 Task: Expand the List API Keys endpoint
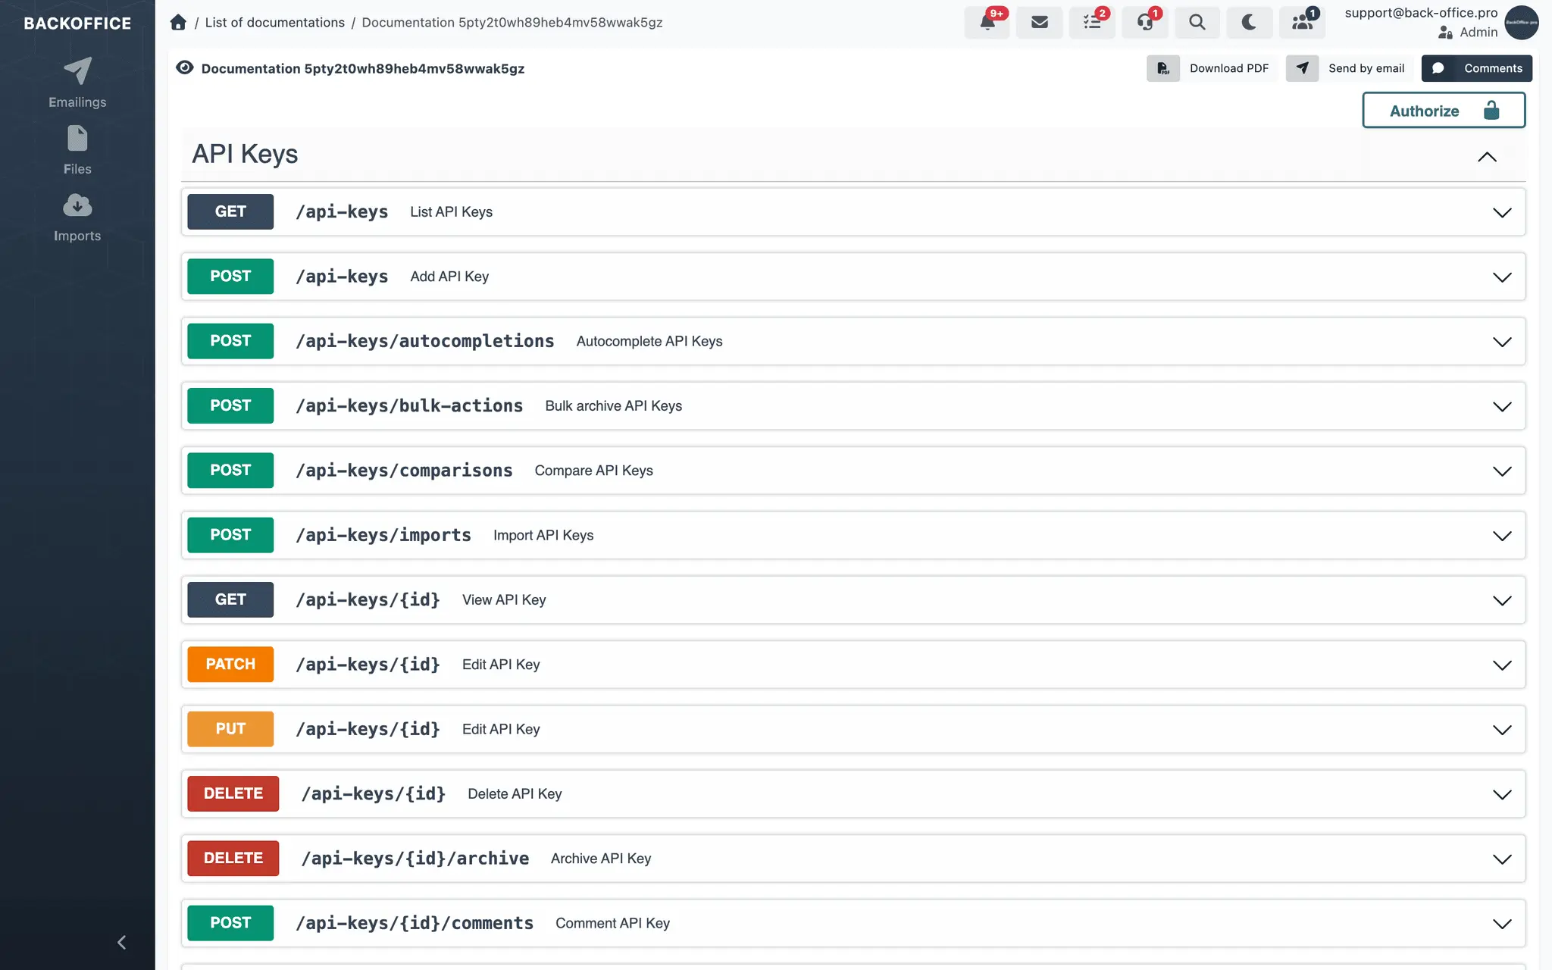(1501, 212)
